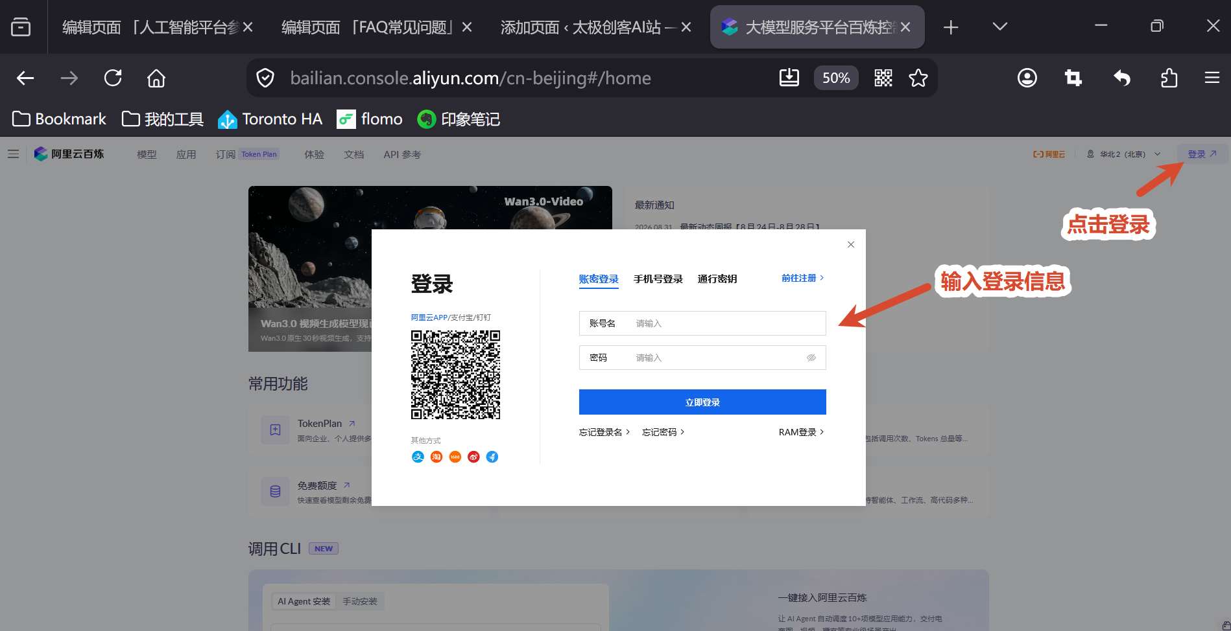The width and height of the screenshot is (1231, 631).
Task: Close the 编辑页面「FAQ常见问题」tab
Action: tap(467, 27)
